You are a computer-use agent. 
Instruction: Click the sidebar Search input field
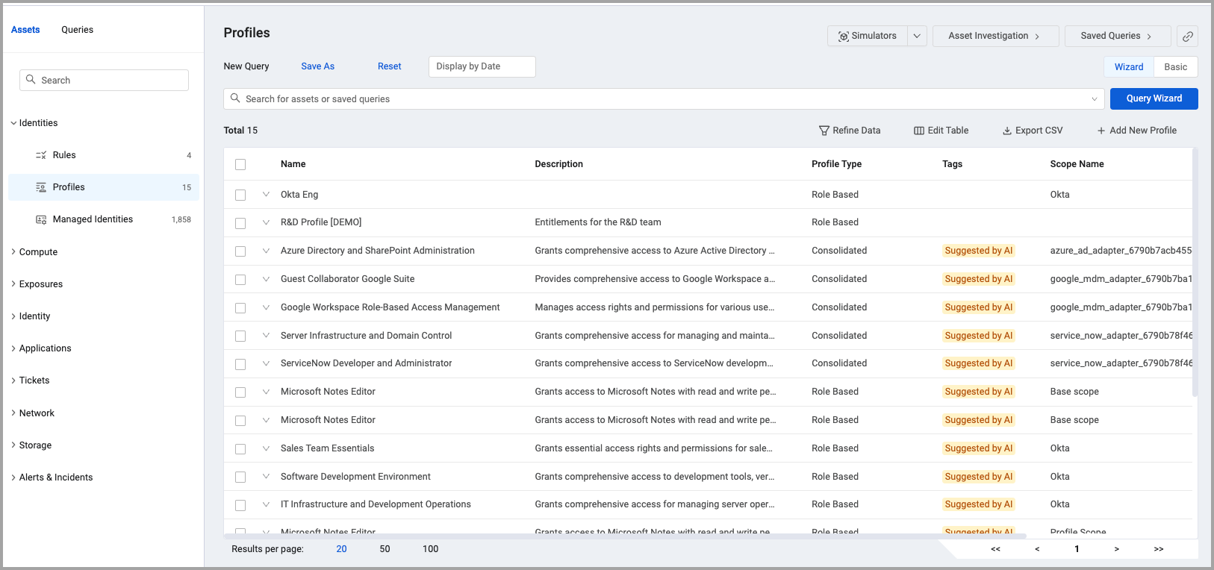tap(104, 80)
